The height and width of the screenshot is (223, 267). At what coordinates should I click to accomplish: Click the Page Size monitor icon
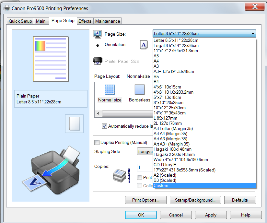(x=98, y=34)
